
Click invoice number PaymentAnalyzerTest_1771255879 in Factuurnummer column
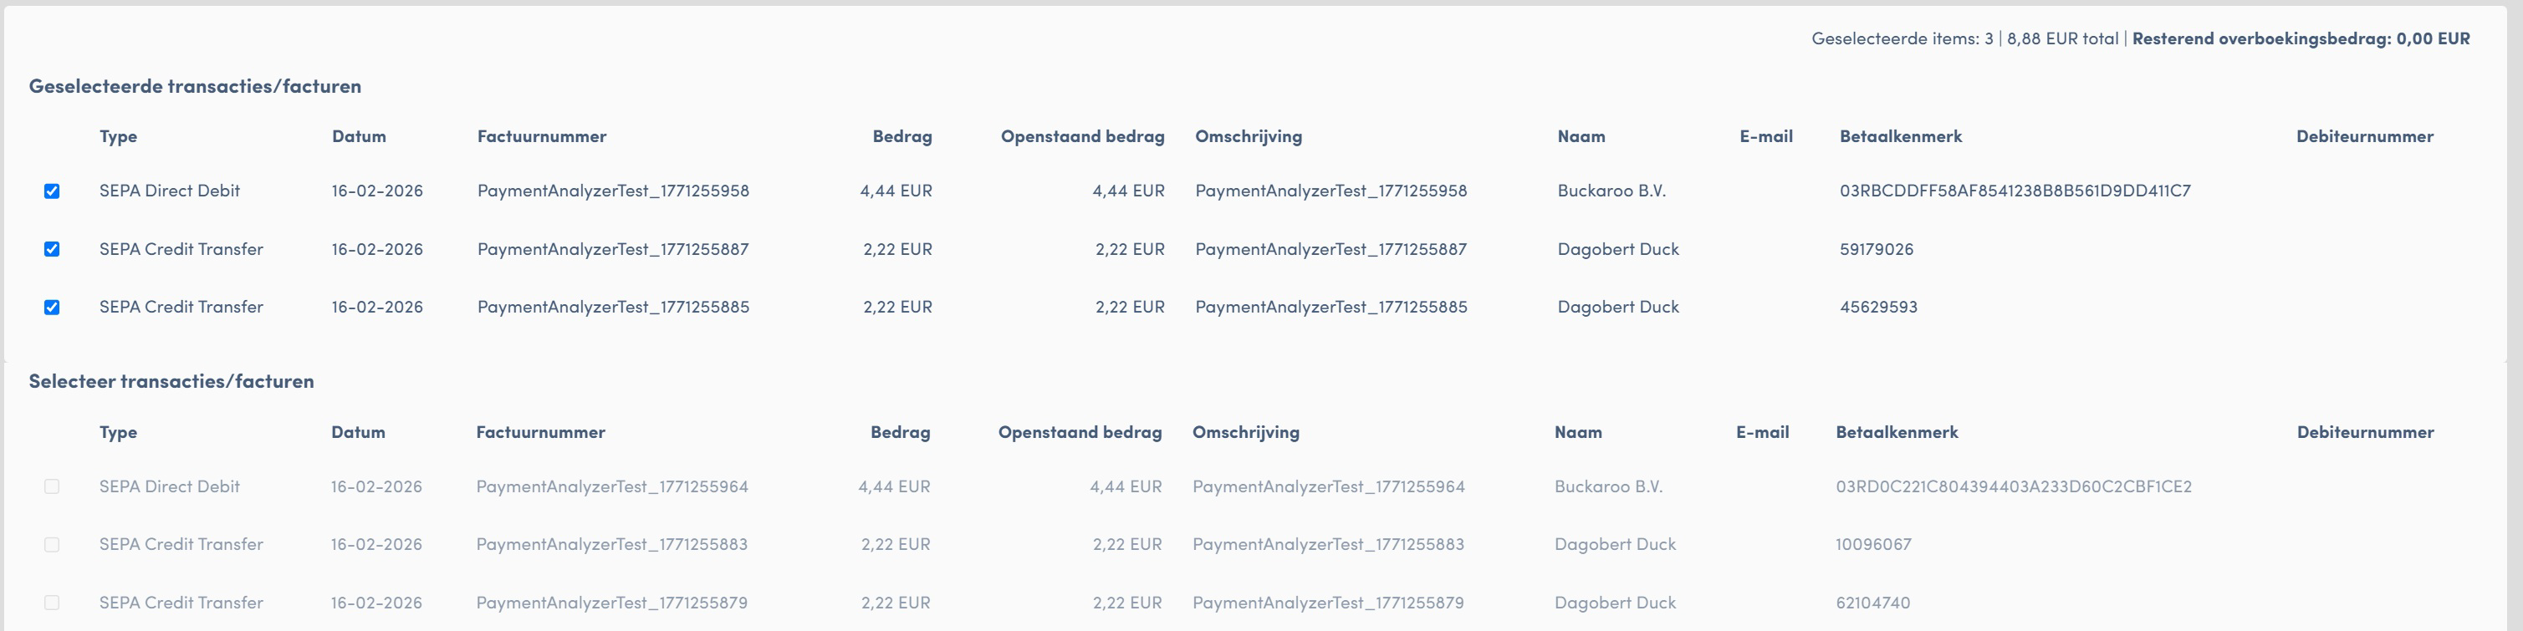(612, 603)
